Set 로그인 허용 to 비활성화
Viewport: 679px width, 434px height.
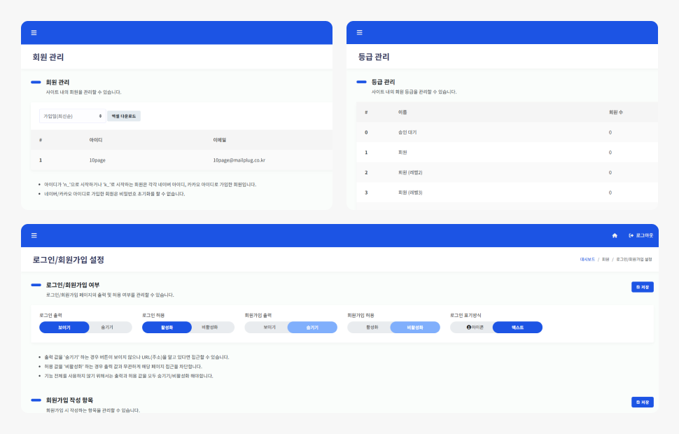210,328
